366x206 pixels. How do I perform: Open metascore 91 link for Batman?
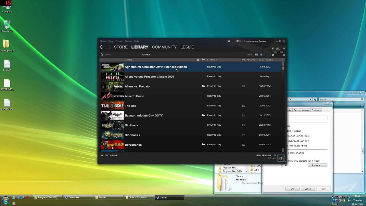(243, 115)
